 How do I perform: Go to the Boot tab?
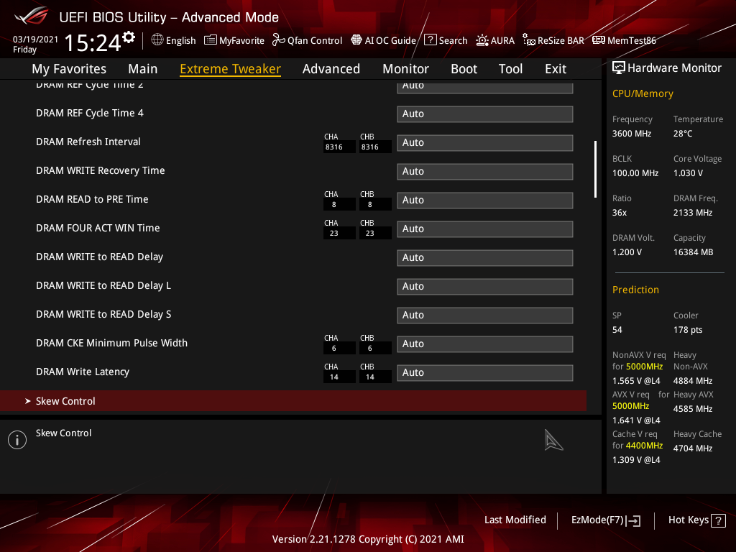[464, 68]
